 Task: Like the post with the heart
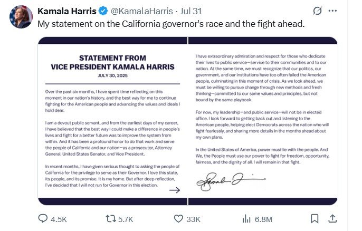[178, 218]
